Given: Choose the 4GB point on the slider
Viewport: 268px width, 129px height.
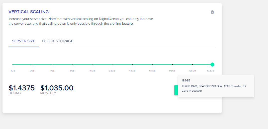Looking at the screenshot, I should point(52,64).
